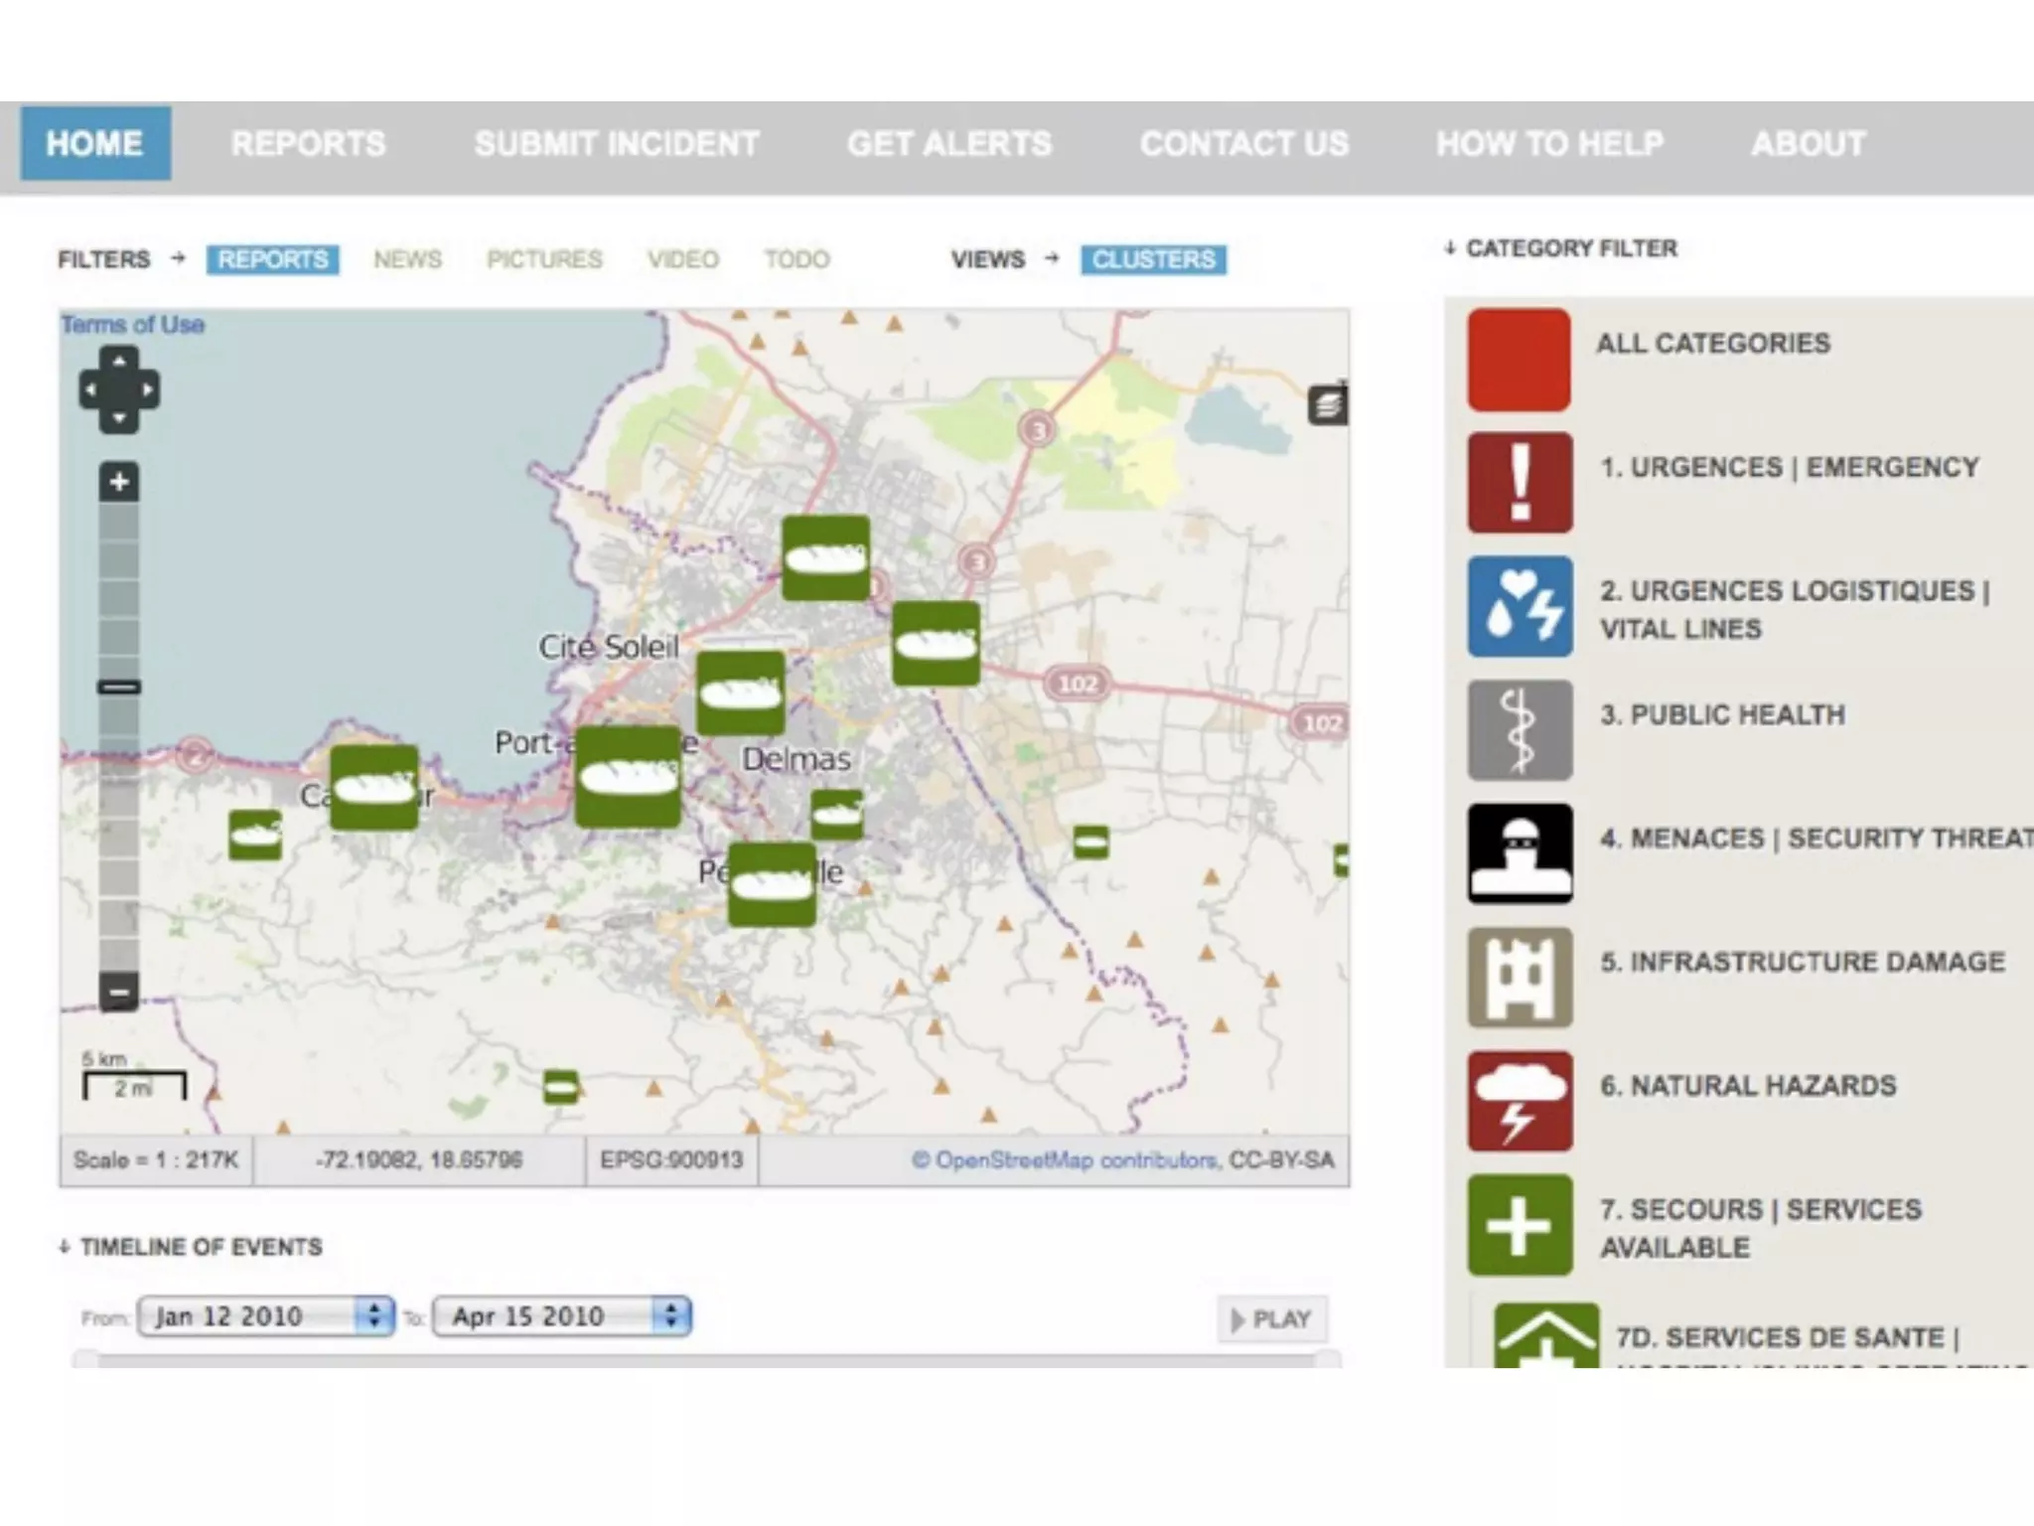Select the Infrastructure Damage castle icon

1520,978
